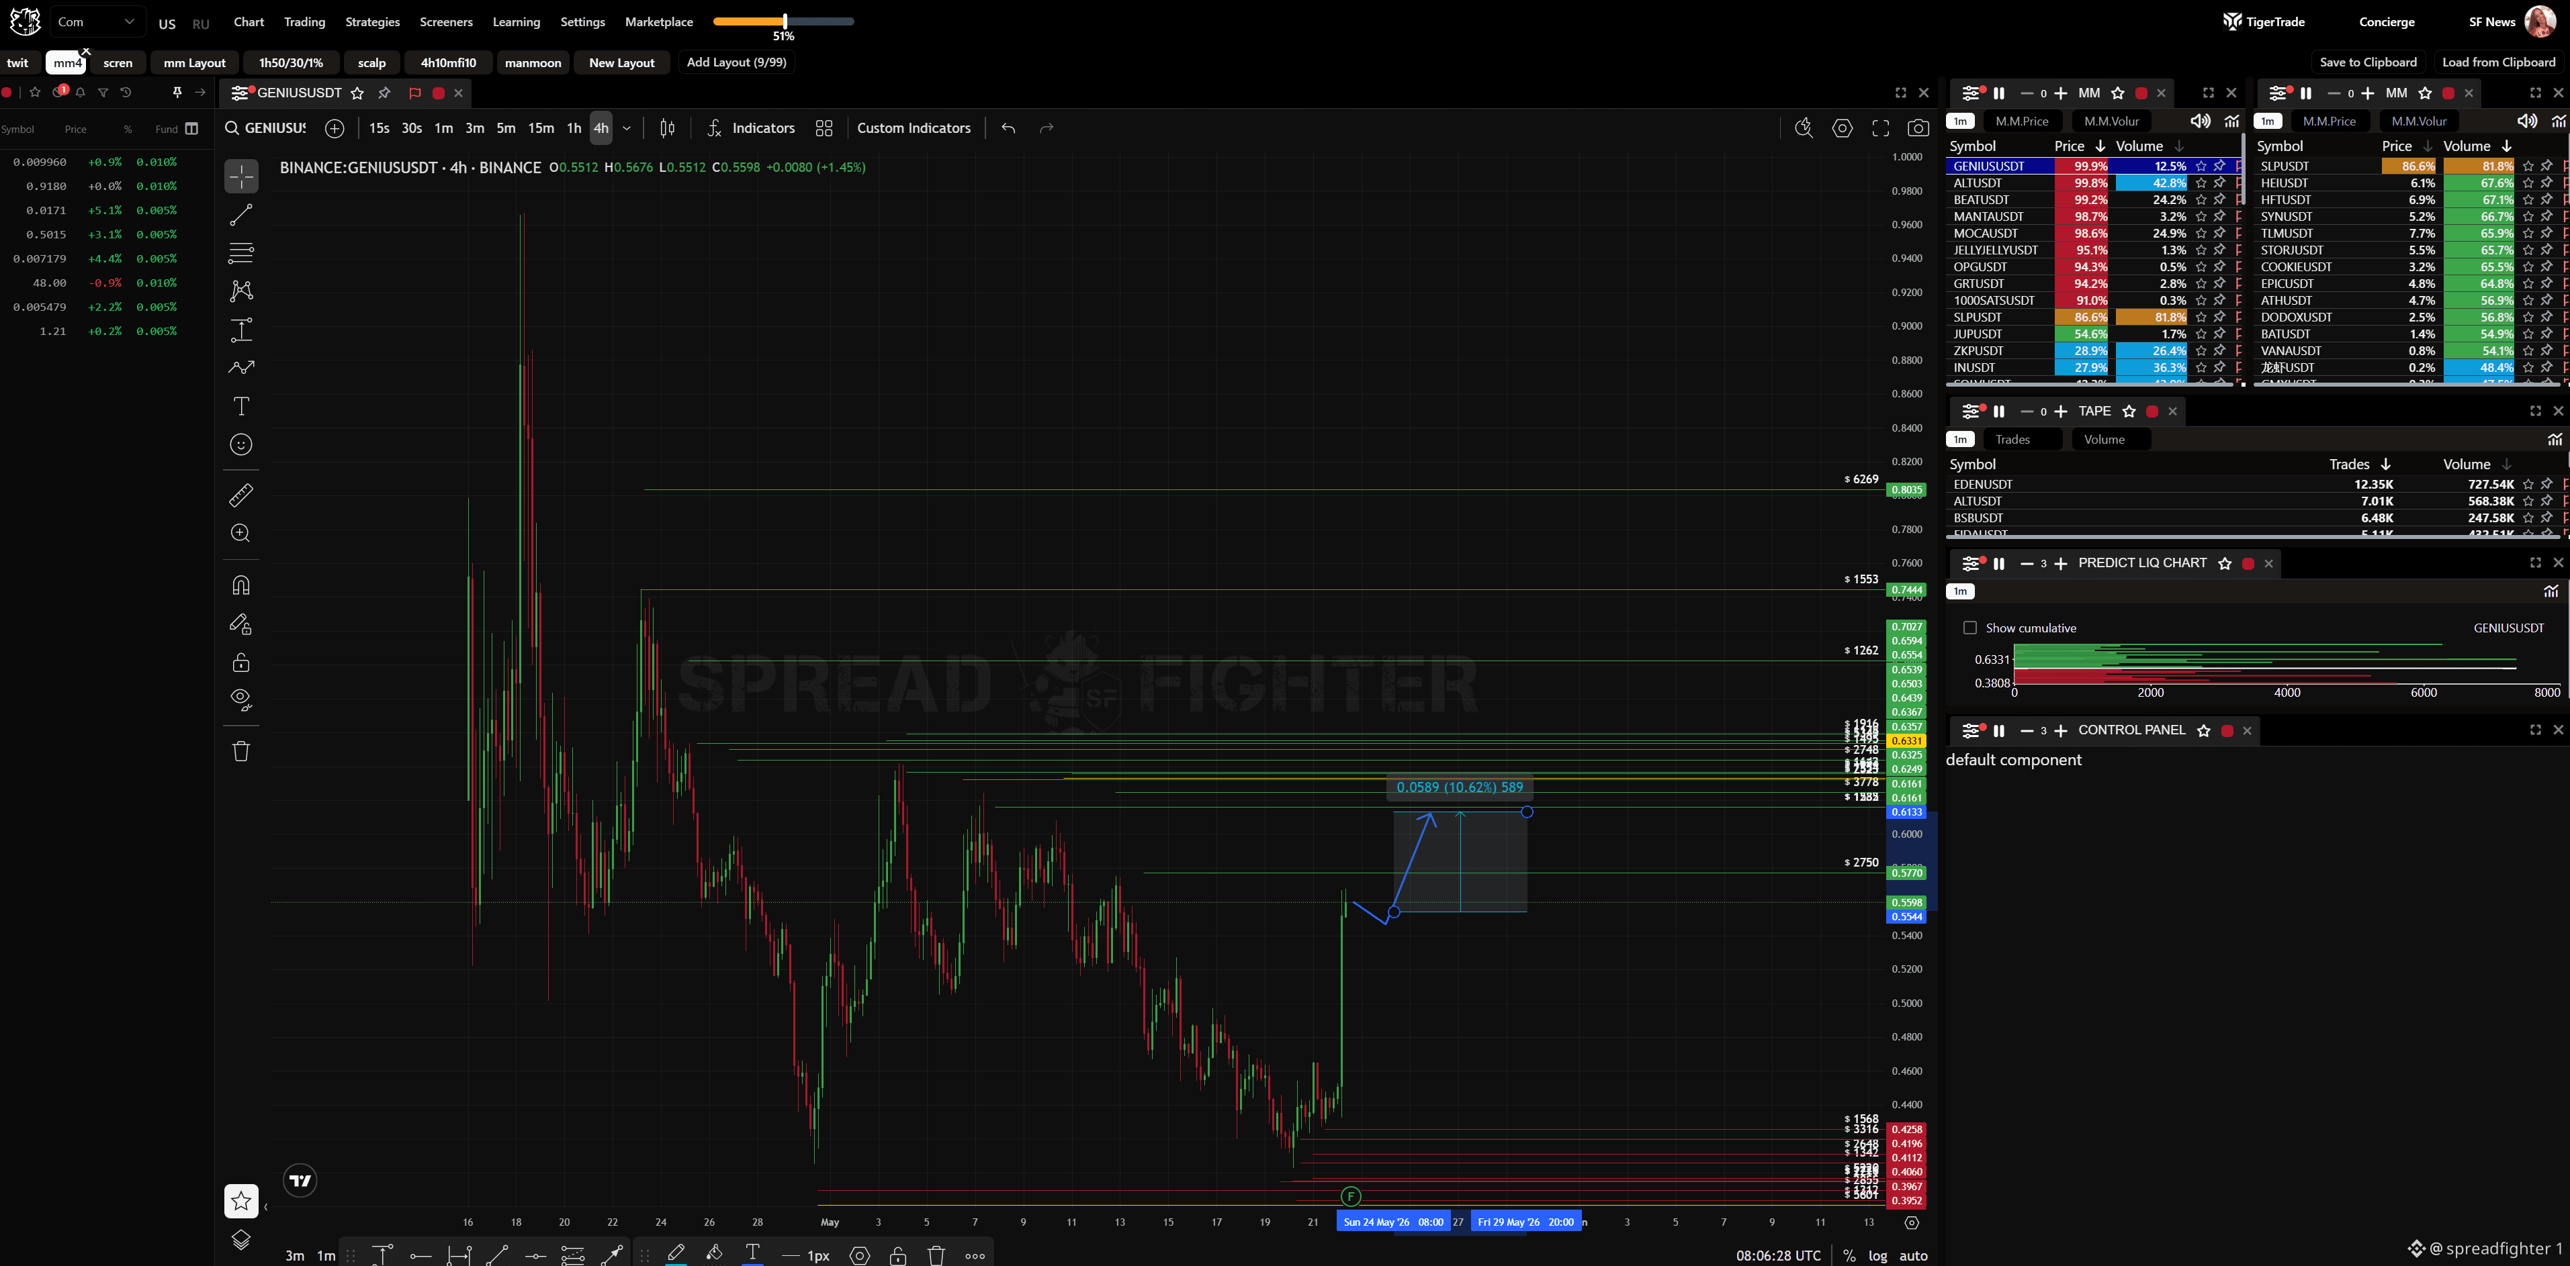Open the watchlist filter funnel

[x=103, y=93]
